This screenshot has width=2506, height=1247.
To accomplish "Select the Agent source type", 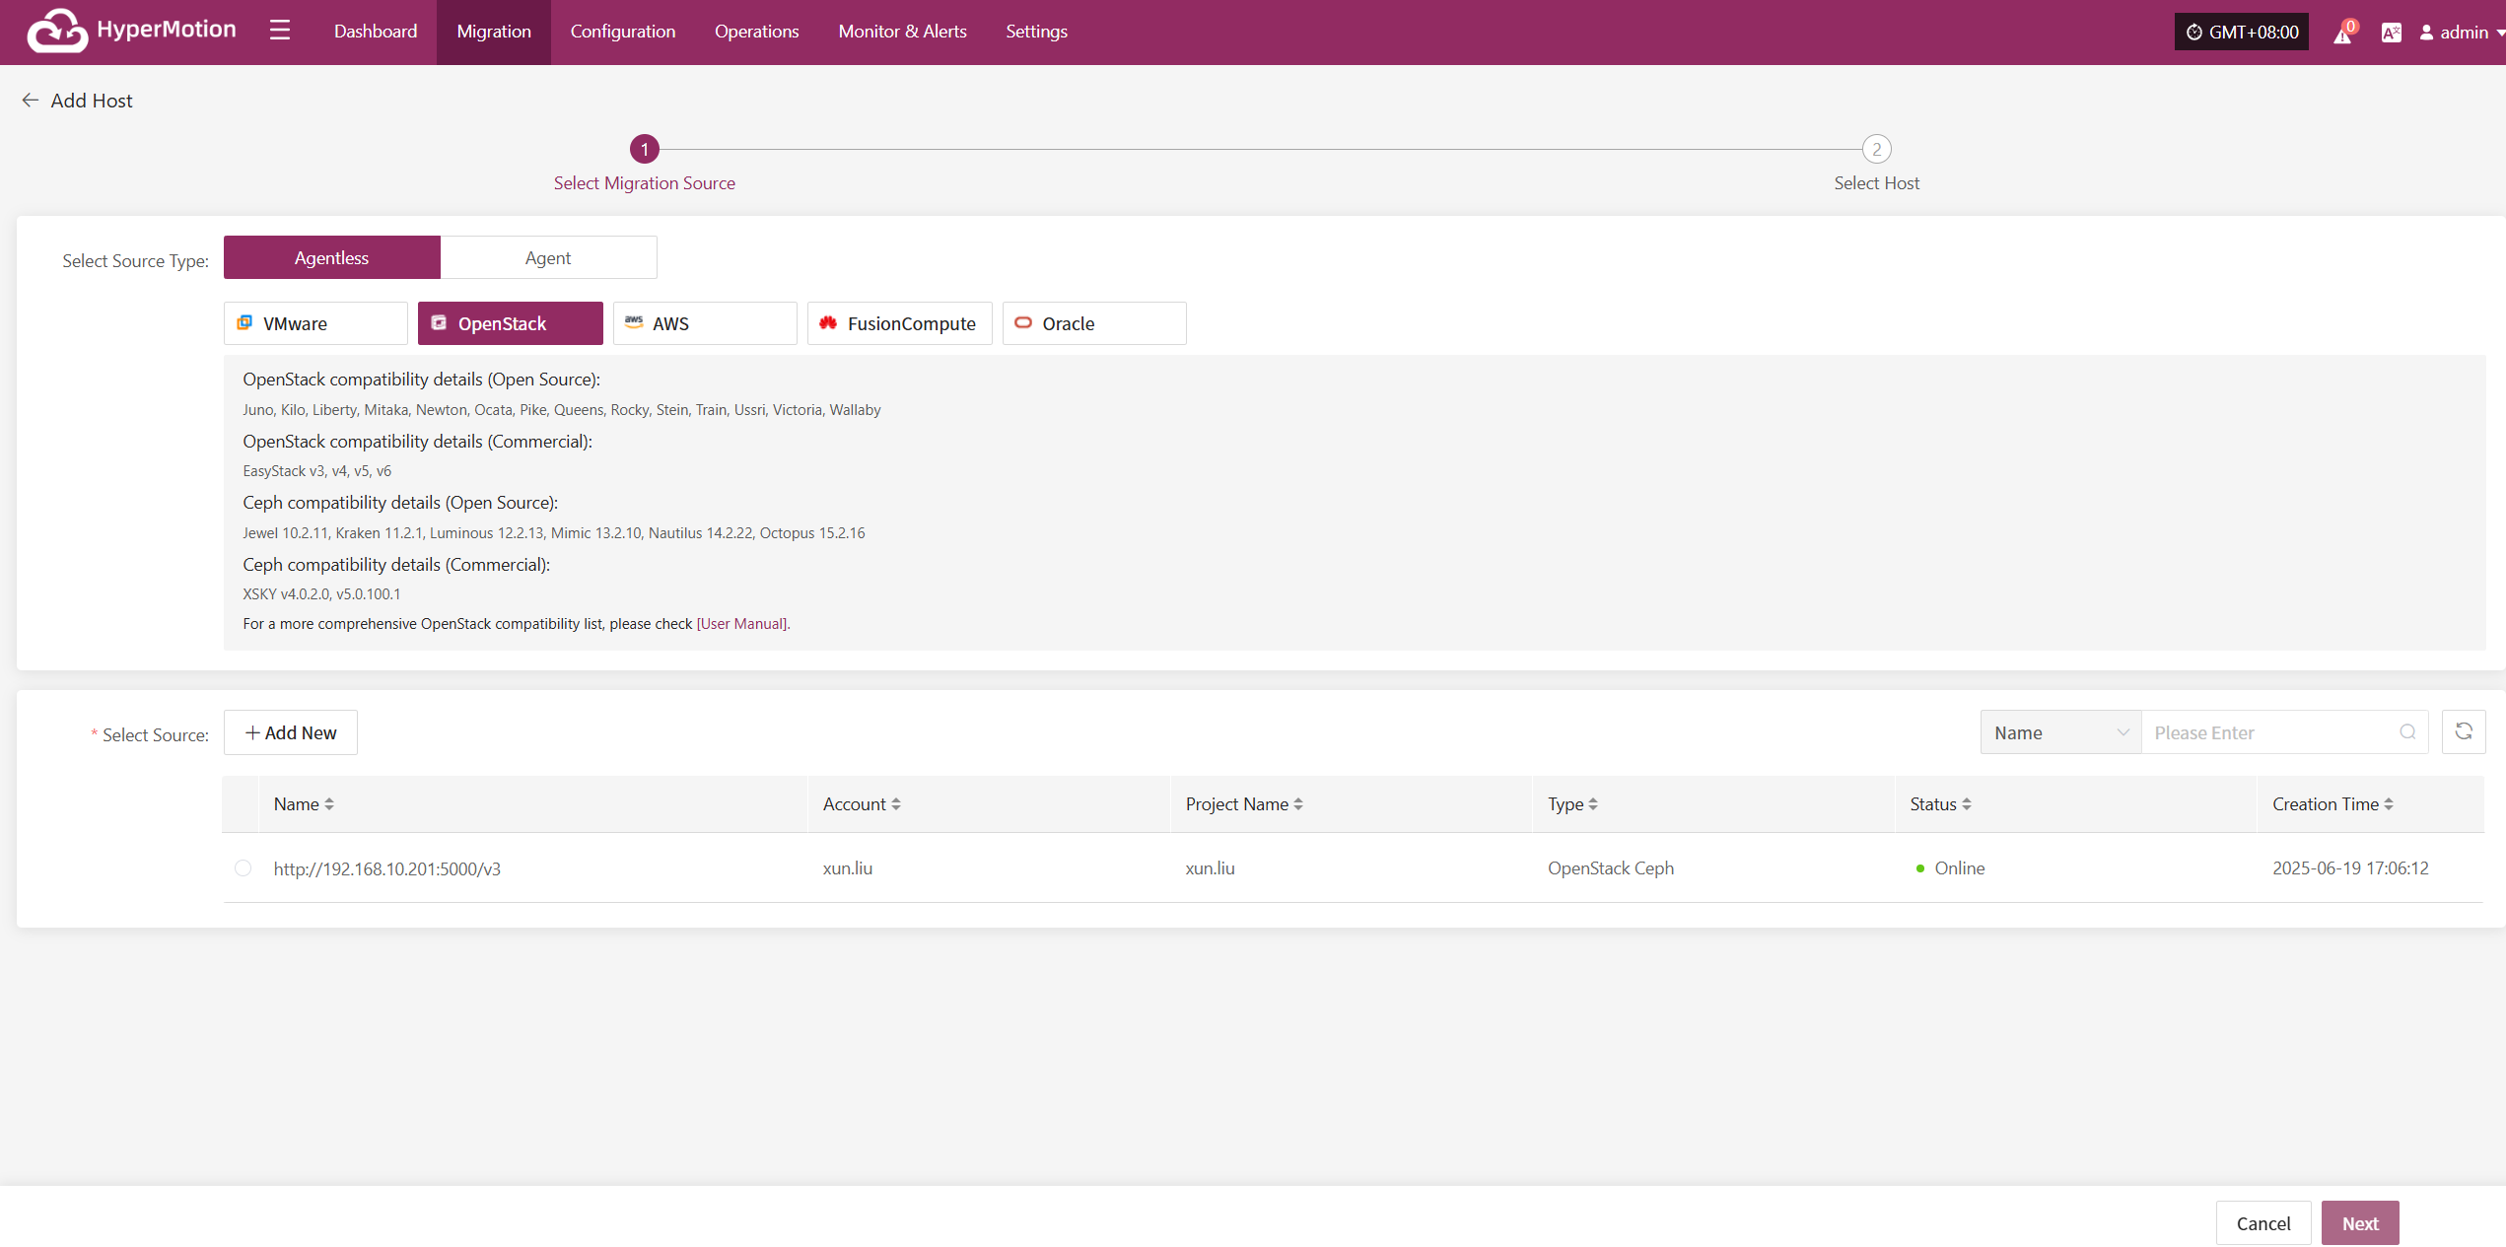I will 548,257.
